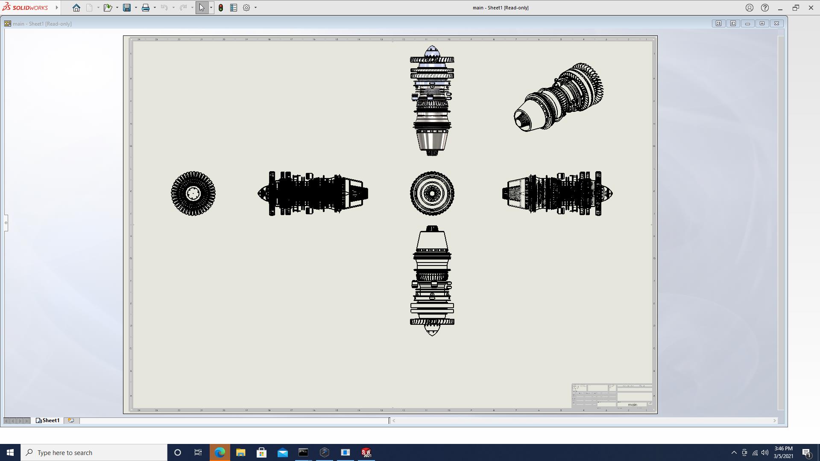Open Microsoft Edge from the taskbar
The width and height of the screenshot is (820, 461).
pos(220,452)
